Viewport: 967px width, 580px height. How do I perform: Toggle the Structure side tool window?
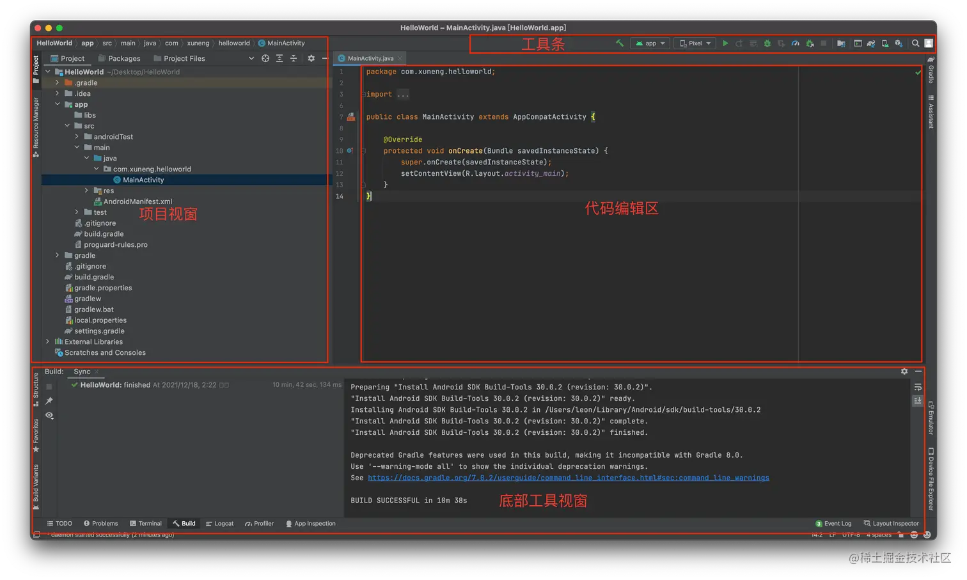pos(36,389)
